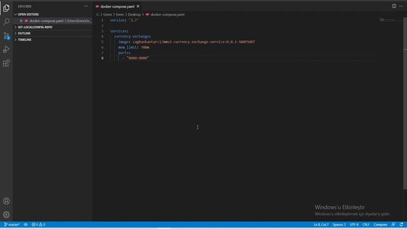
Task: Click the currency-exchange: line
Action: [x=132, y=37]
